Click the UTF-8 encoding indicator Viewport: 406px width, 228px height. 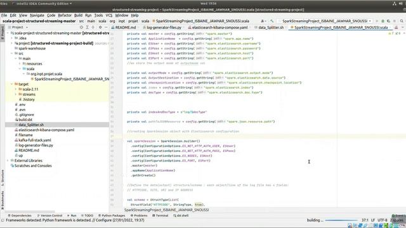(382, 220)
